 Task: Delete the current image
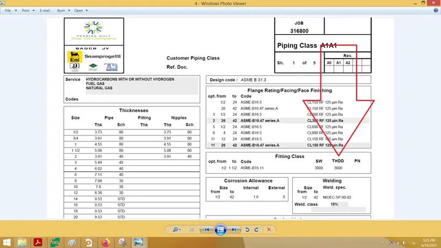pyautogui.click(x=269, y=230)
